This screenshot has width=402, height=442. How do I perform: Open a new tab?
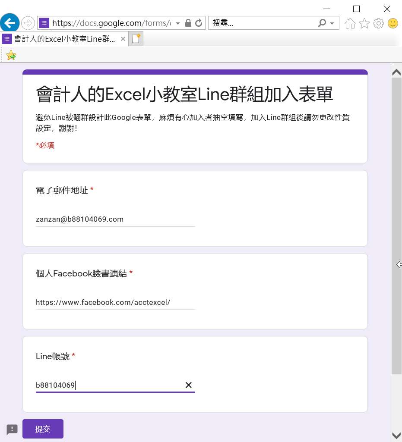[136, 39]
